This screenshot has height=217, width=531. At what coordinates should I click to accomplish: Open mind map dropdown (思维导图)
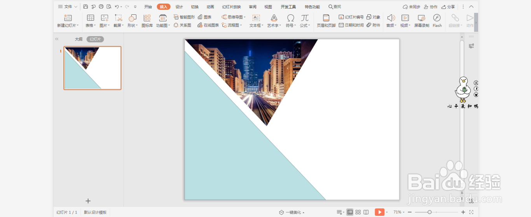(234, 17)
